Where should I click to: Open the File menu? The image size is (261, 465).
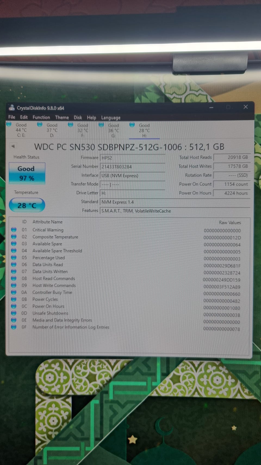(x=12, y=117)
